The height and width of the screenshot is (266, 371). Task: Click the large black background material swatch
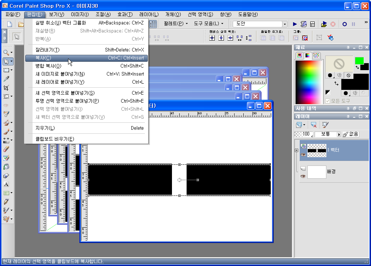(355, 82)
